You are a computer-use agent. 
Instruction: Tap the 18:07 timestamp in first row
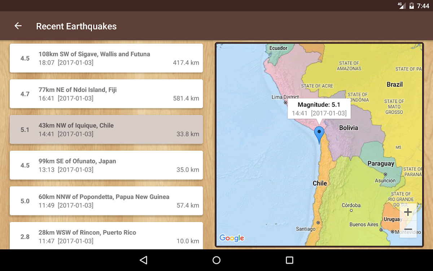pyautogui.click(x=47, y=63)
